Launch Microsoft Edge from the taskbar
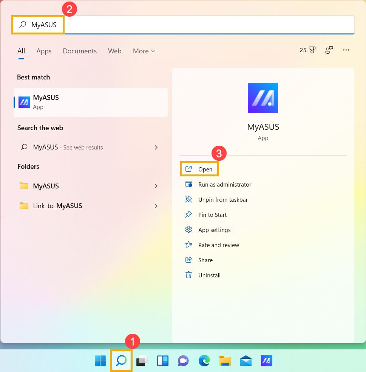This screenshot has height=372, width=366. click(x=204, y=361)
